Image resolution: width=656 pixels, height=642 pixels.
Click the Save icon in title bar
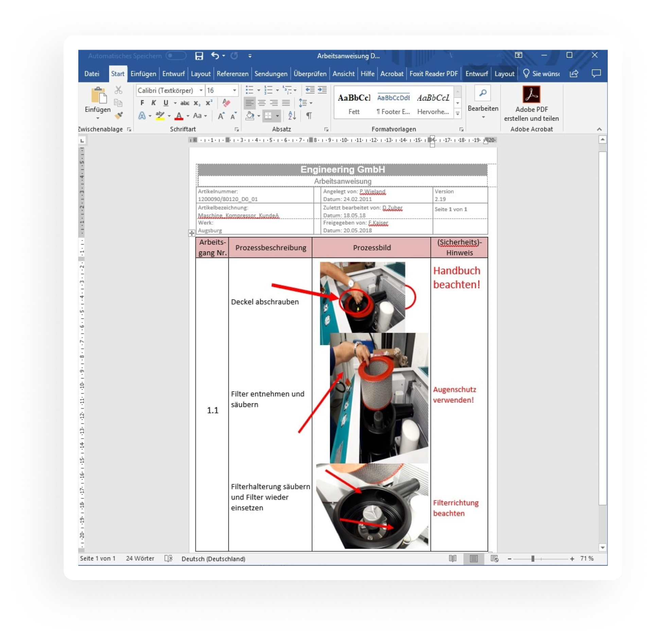199,56
